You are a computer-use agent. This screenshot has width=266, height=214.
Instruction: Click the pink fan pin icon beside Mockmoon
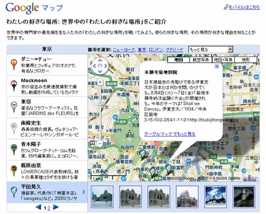point(14,86)
